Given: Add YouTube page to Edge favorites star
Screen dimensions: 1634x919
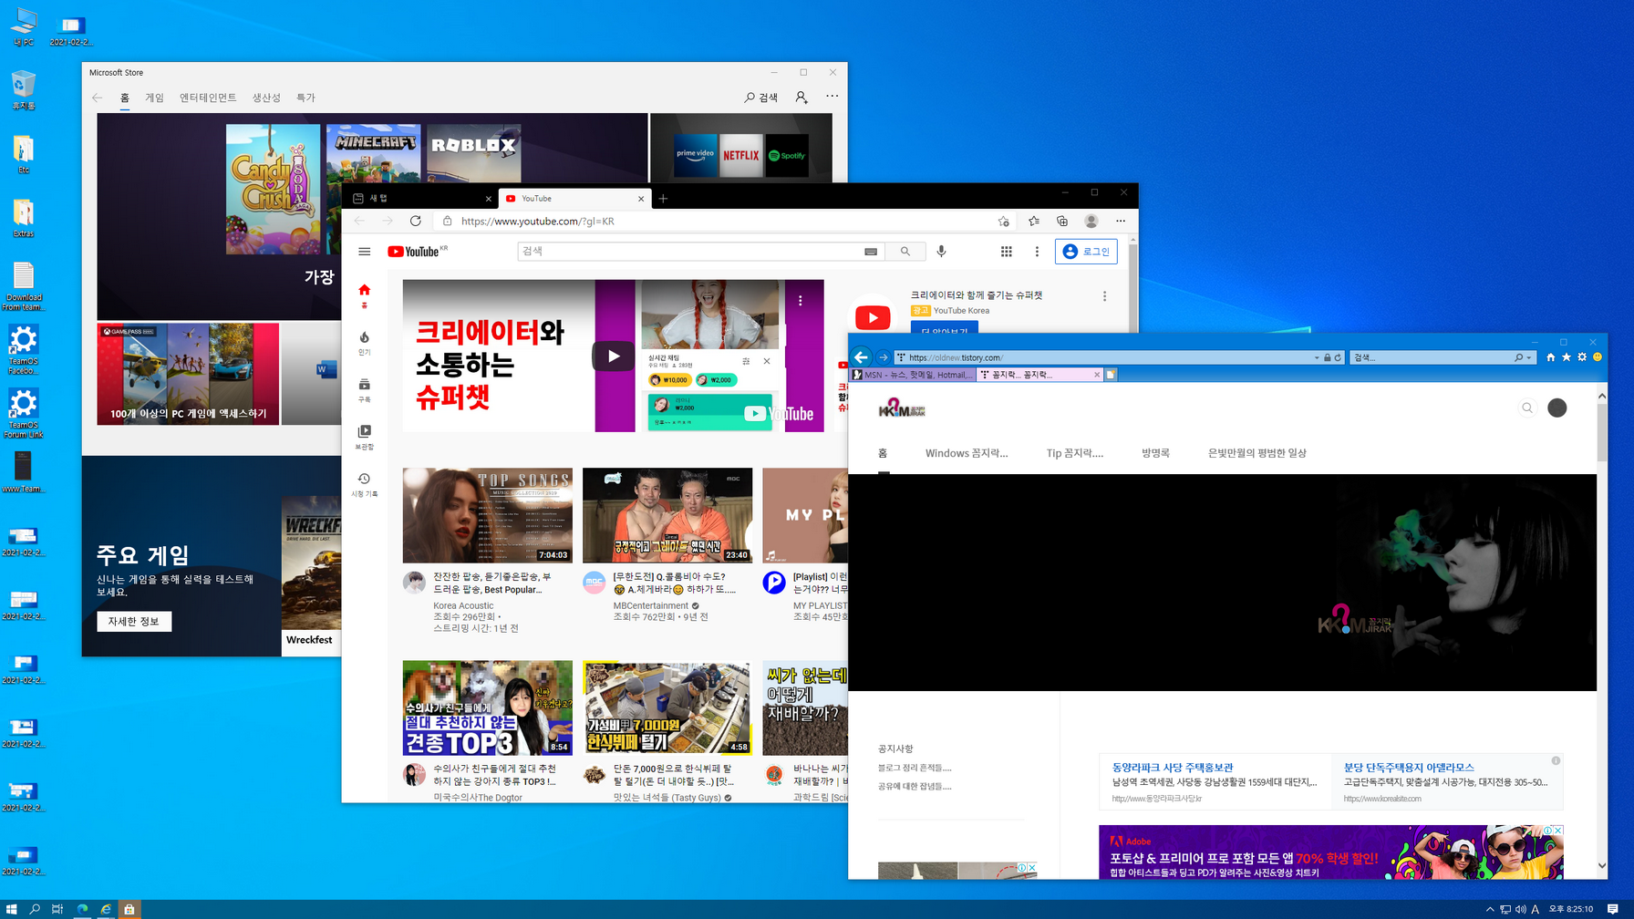Looking at the screenshot, I should [x=1003, y=222].
